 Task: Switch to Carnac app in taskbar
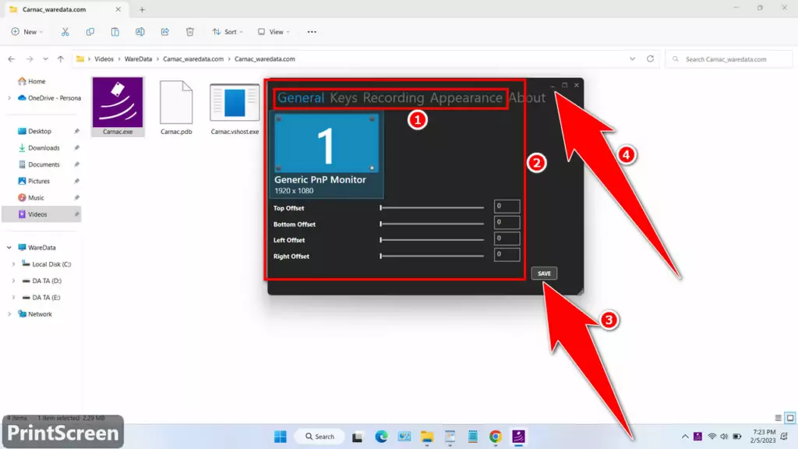tap(518, 437)
